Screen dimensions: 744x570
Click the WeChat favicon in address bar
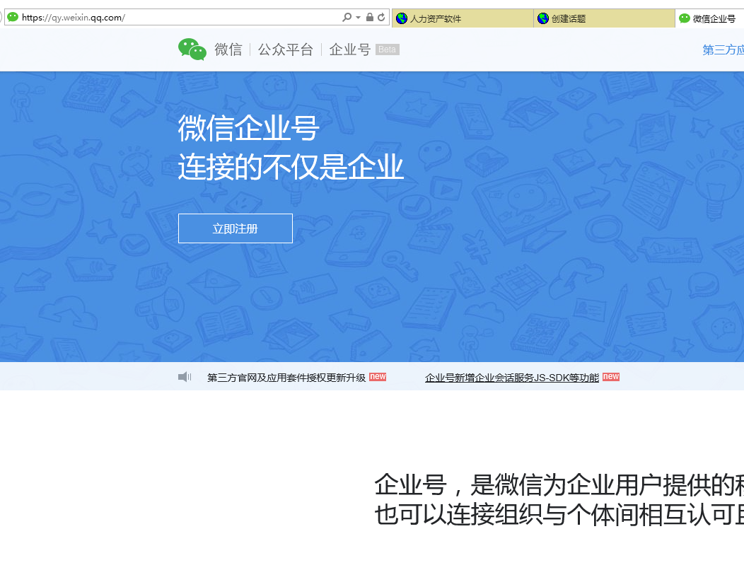point(13,18)
